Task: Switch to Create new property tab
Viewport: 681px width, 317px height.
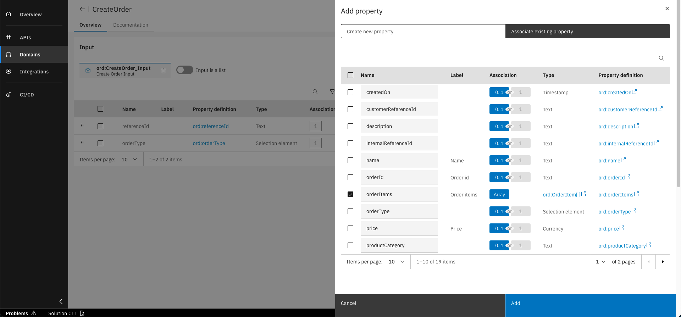Action: tap(423, 31)
